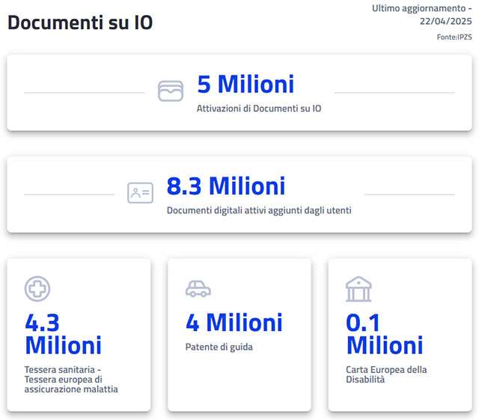This screenshot has height=420, width=479.
Task: Click the left divider line in the 5 Milioni card
Action: pos(84,93)
